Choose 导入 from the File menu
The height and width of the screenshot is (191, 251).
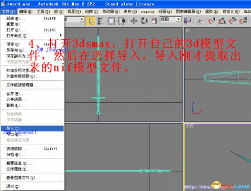tap(32, 128)
